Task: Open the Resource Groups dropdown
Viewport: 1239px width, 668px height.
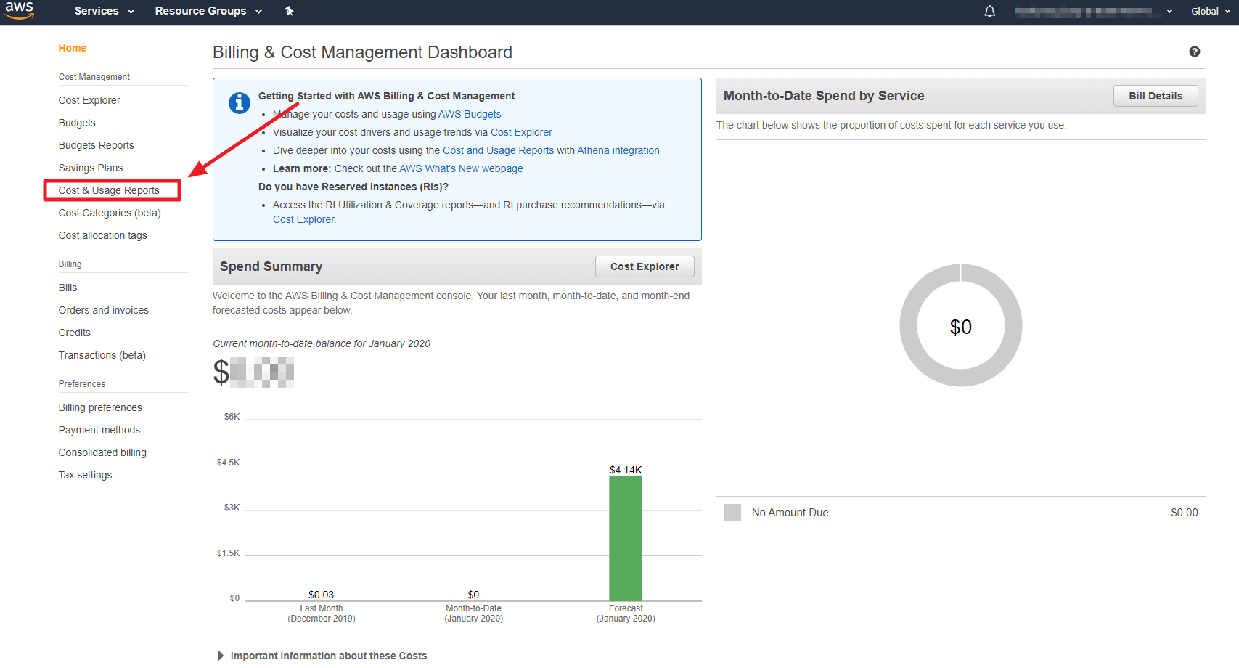Action: [208, 11]
